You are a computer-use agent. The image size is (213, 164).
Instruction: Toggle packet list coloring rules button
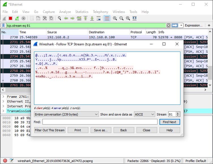click(107, 18)
